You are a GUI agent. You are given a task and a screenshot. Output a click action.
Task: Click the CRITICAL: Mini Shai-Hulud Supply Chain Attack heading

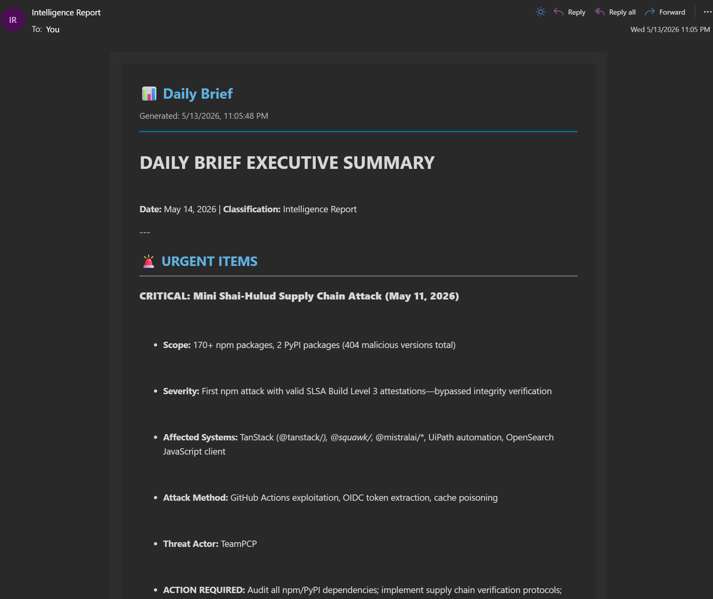tap(299, 296)
